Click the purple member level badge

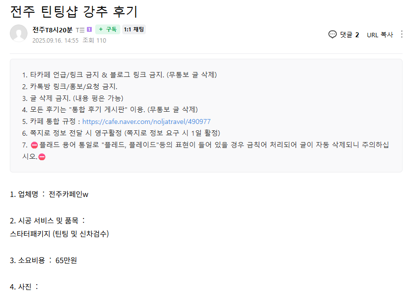tap(89, 29)
